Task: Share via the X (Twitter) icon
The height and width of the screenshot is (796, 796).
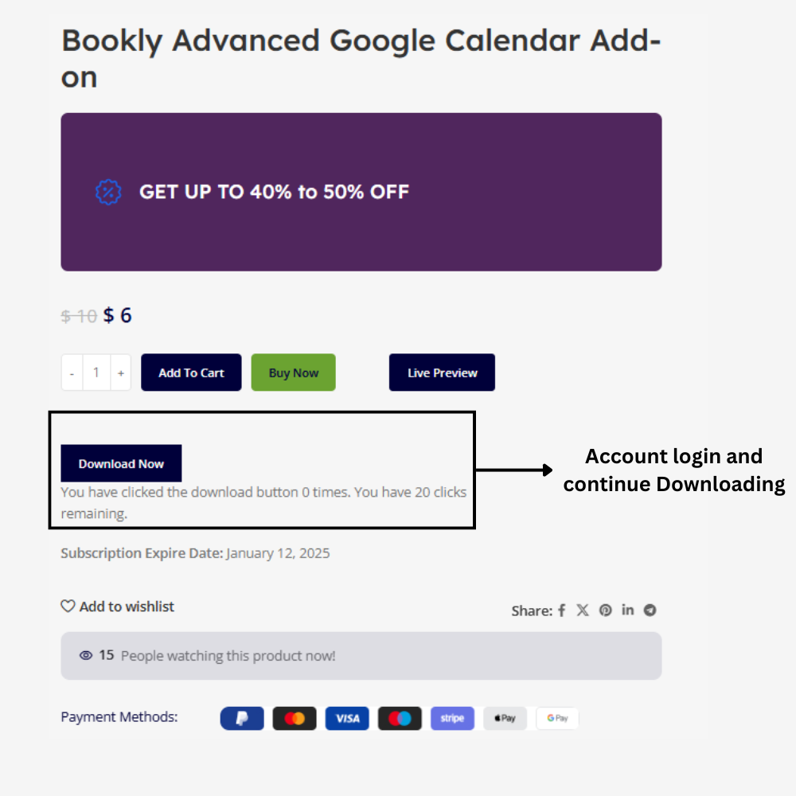Action: (583, 611)
